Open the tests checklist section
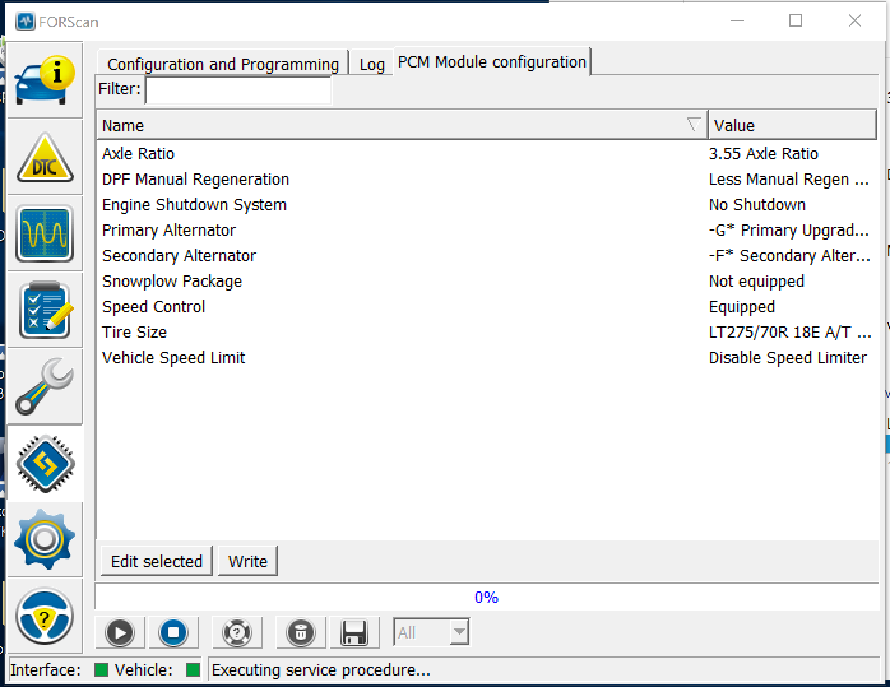Image resolution: width=890 pixels, height=687 pixels. tap(45, 310)
